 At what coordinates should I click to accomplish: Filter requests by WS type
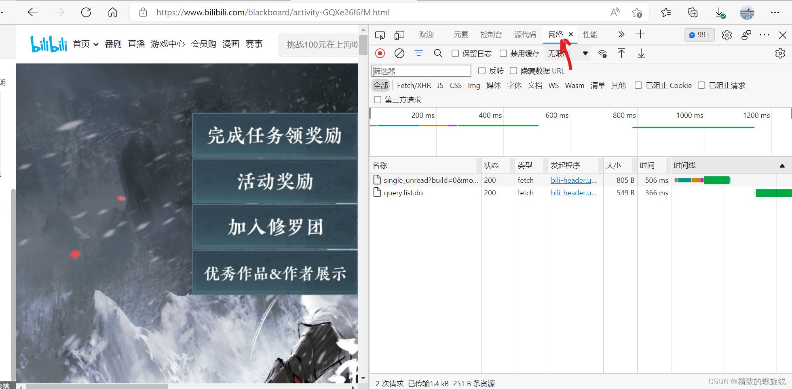point(553,85)
